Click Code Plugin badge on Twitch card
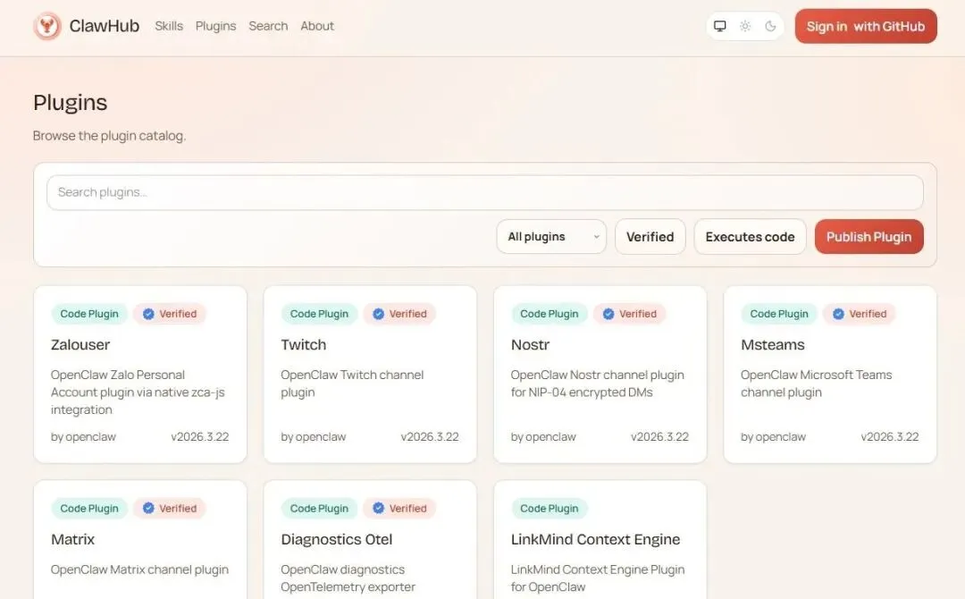This screenshot has width=965, height=599. 319,314
